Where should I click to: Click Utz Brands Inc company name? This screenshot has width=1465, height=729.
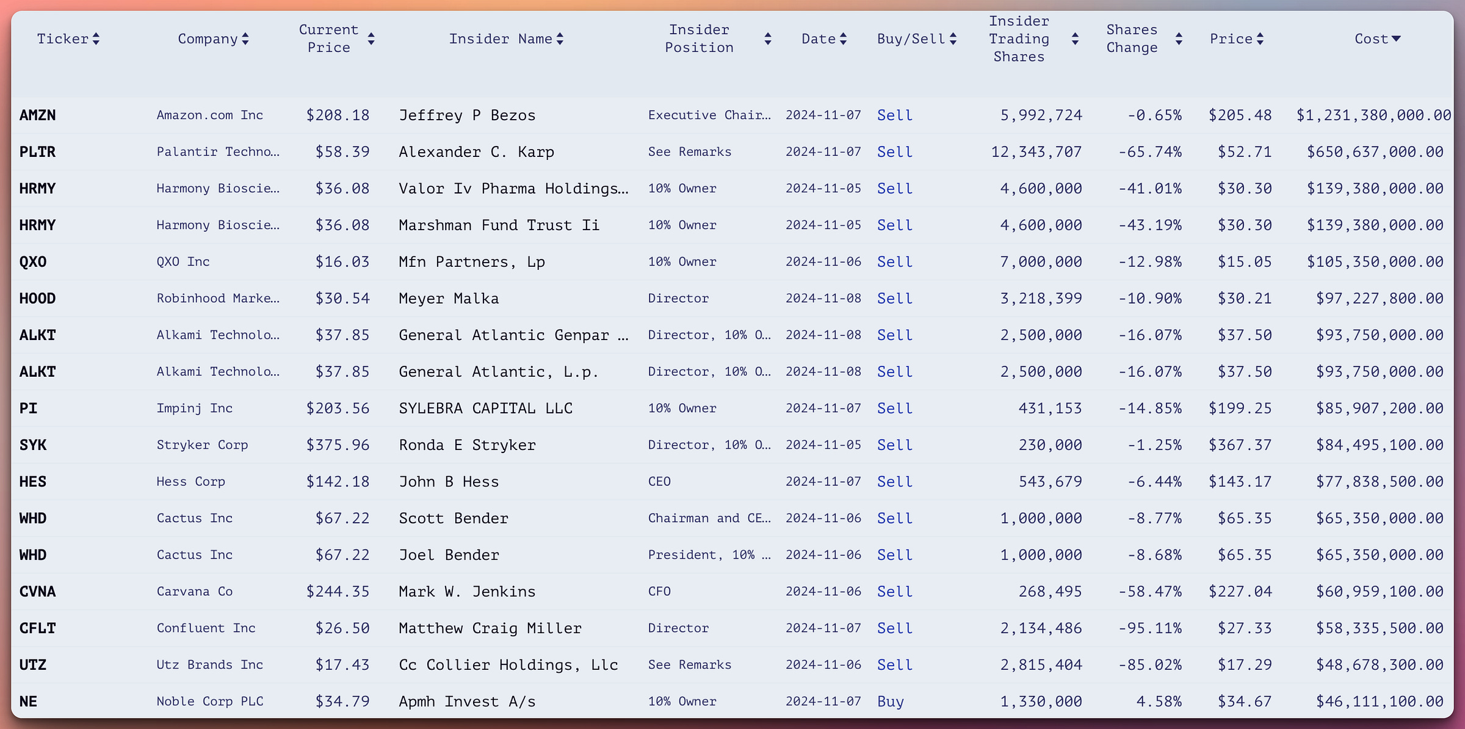tap(210, 665)
